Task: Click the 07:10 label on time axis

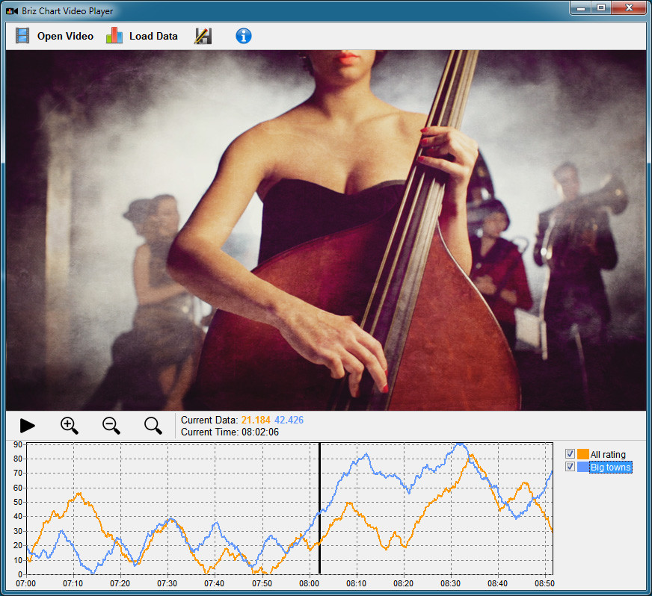Action: point(73,583)
